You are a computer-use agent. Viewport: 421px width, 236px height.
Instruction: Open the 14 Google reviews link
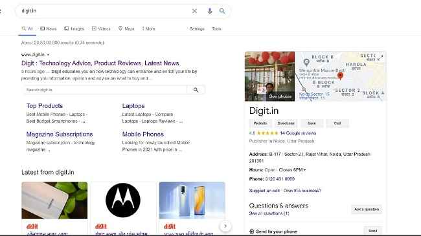[298, 133]
